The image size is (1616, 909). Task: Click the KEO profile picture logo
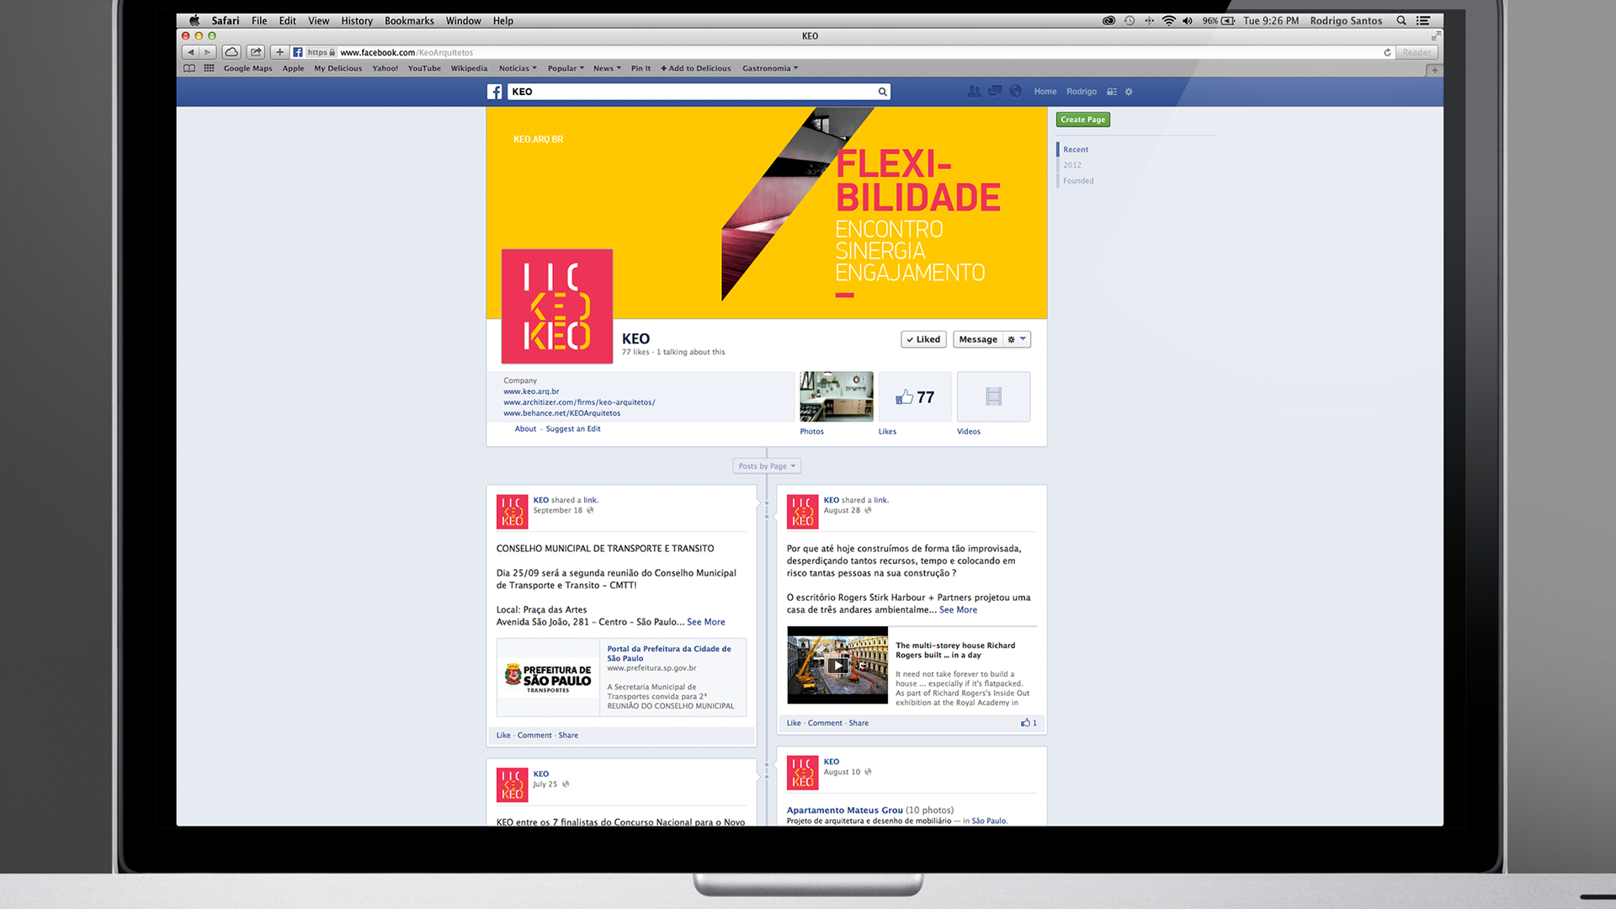click(x=557, y=306)
